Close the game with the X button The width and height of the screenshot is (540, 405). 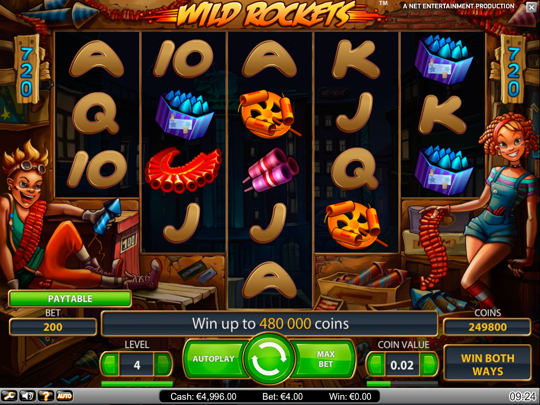click(x=532, y=7)
